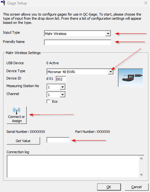Click the Connection log scroll up arrow

coord(141,158)
